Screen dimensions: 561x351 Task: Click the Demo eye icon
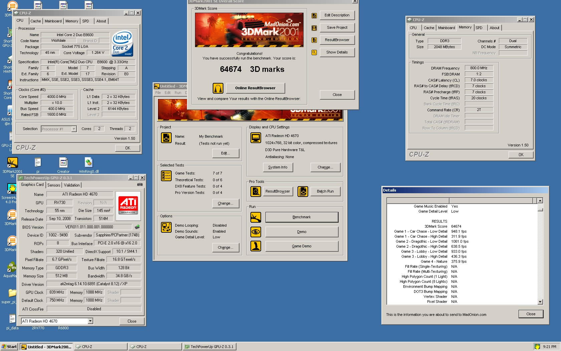click(256, 232)
